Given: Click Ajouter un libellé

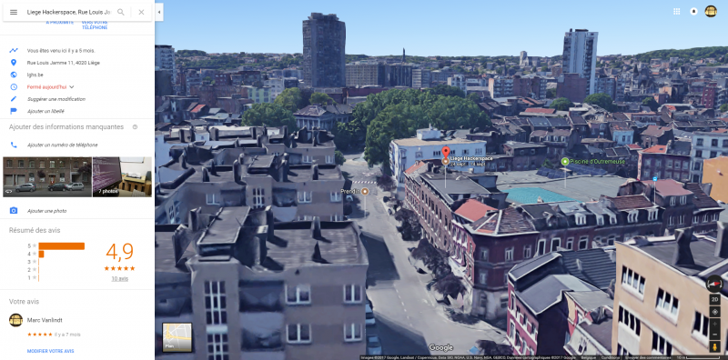Looking at the screenshot, I should 45,111.
